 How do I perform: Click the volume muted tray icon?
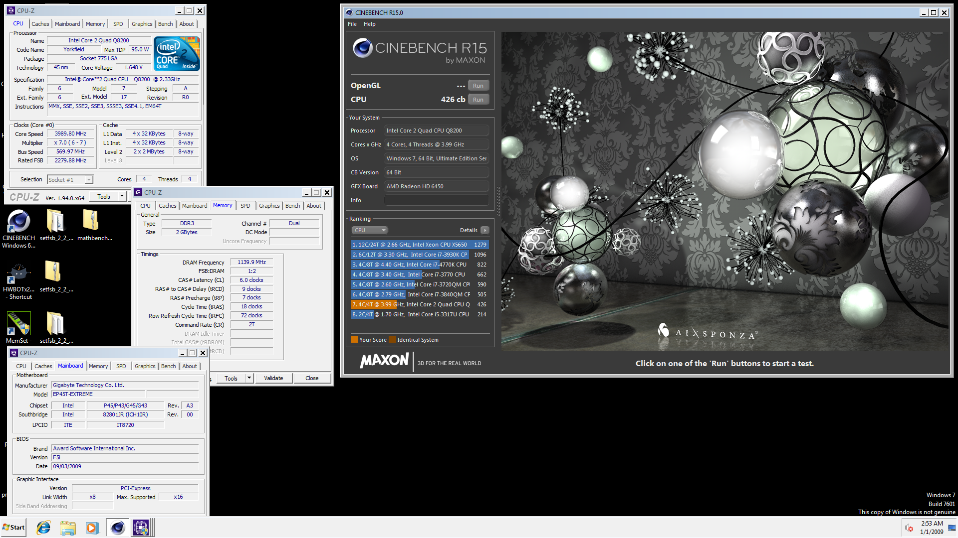tap(909, 528)
